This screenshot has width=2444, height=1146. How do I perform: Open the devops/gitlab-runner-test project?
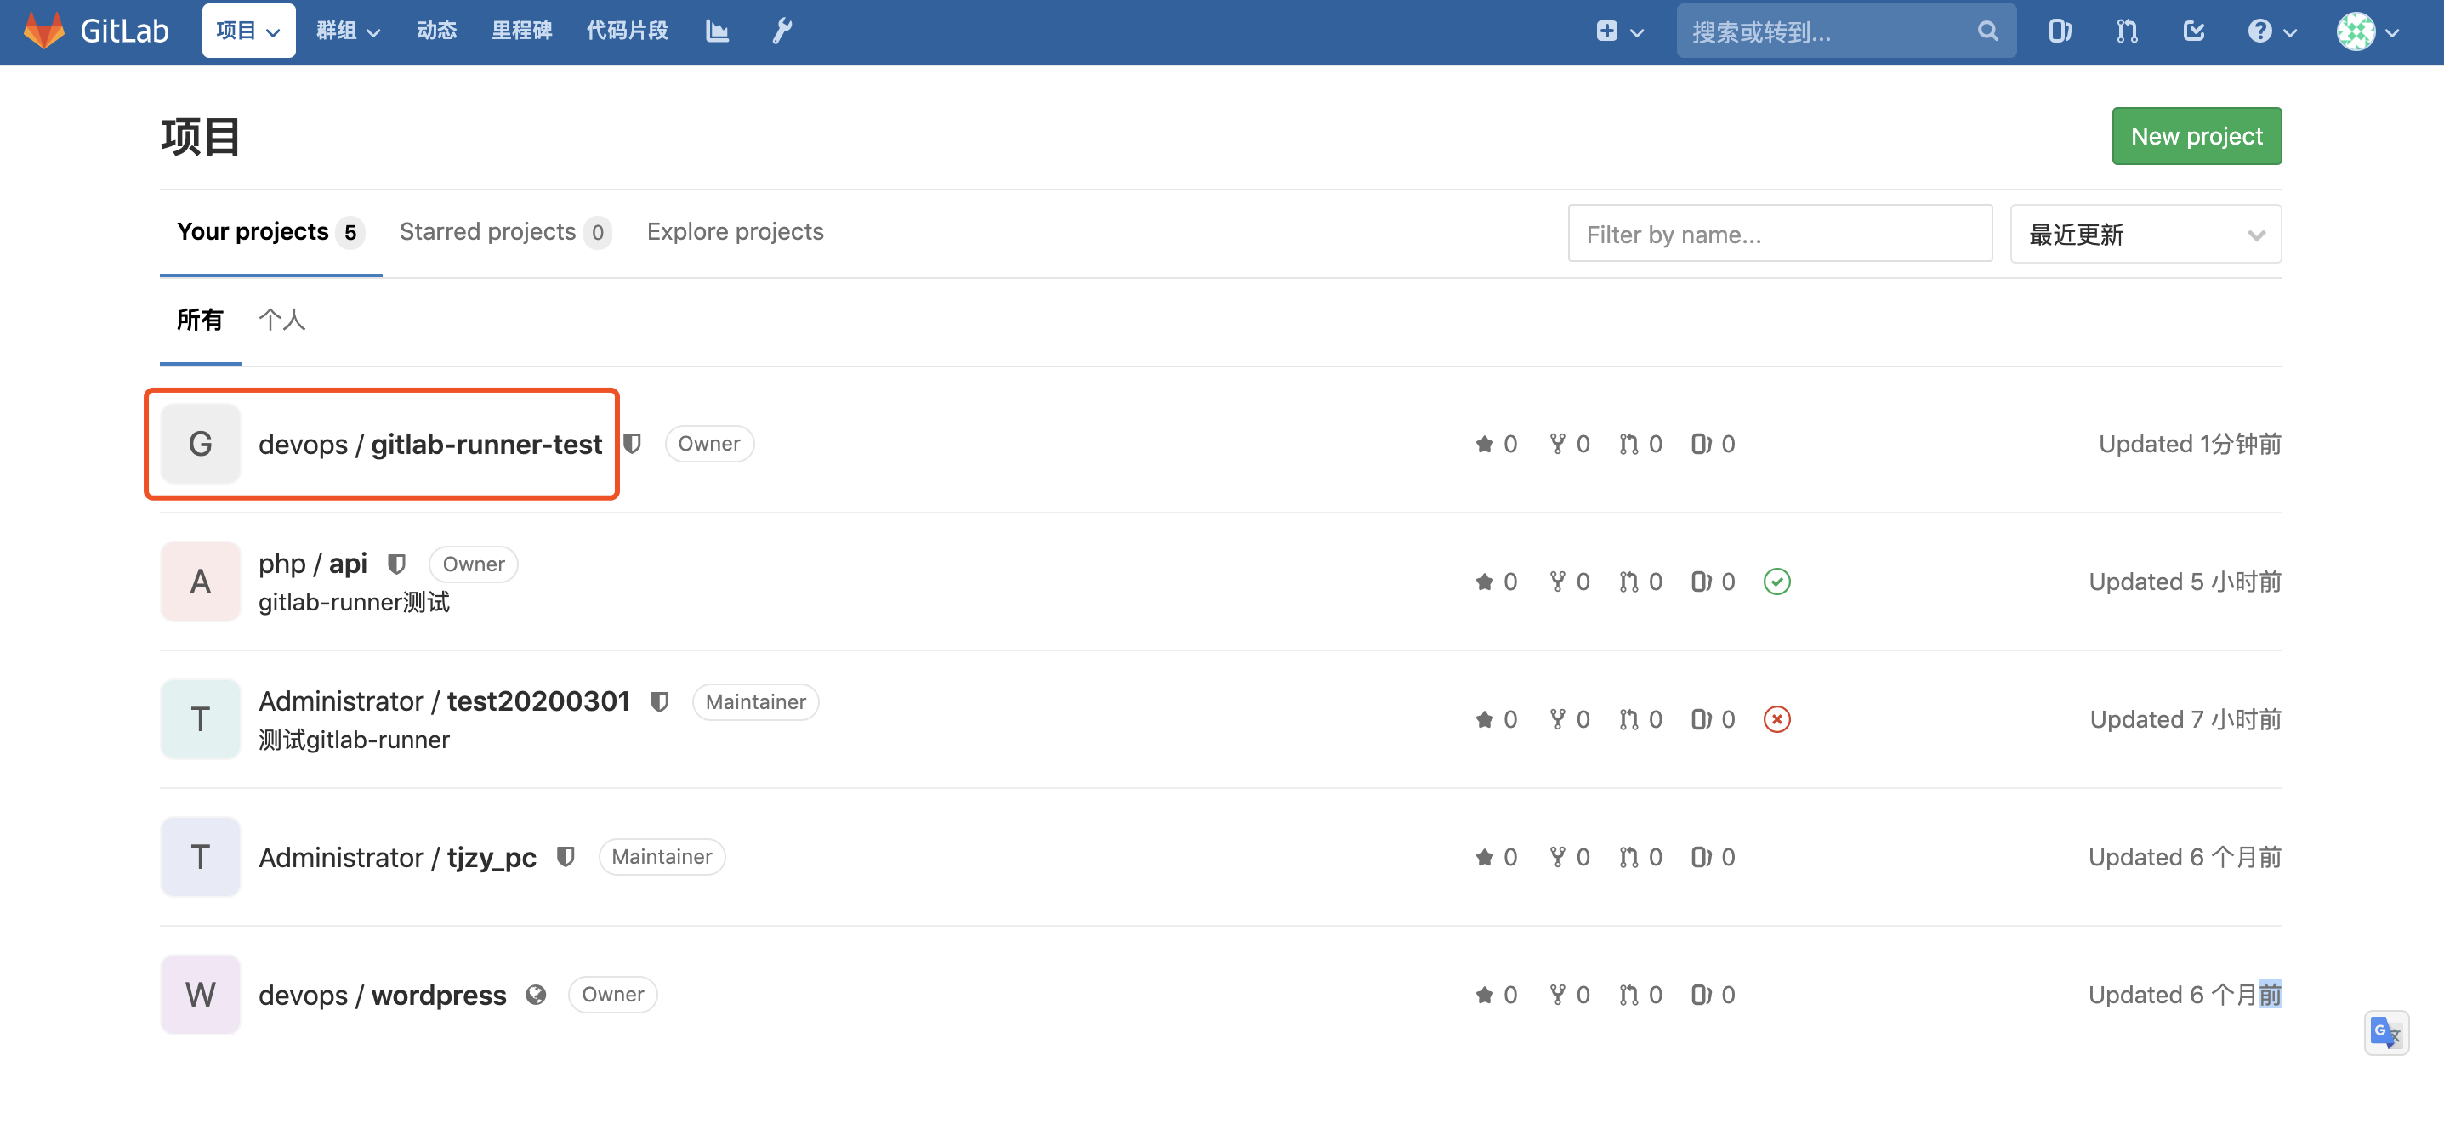pos(431,443)
